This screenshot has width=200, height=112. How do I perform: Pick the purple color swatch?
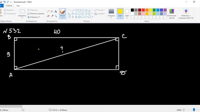coord(165,10)
